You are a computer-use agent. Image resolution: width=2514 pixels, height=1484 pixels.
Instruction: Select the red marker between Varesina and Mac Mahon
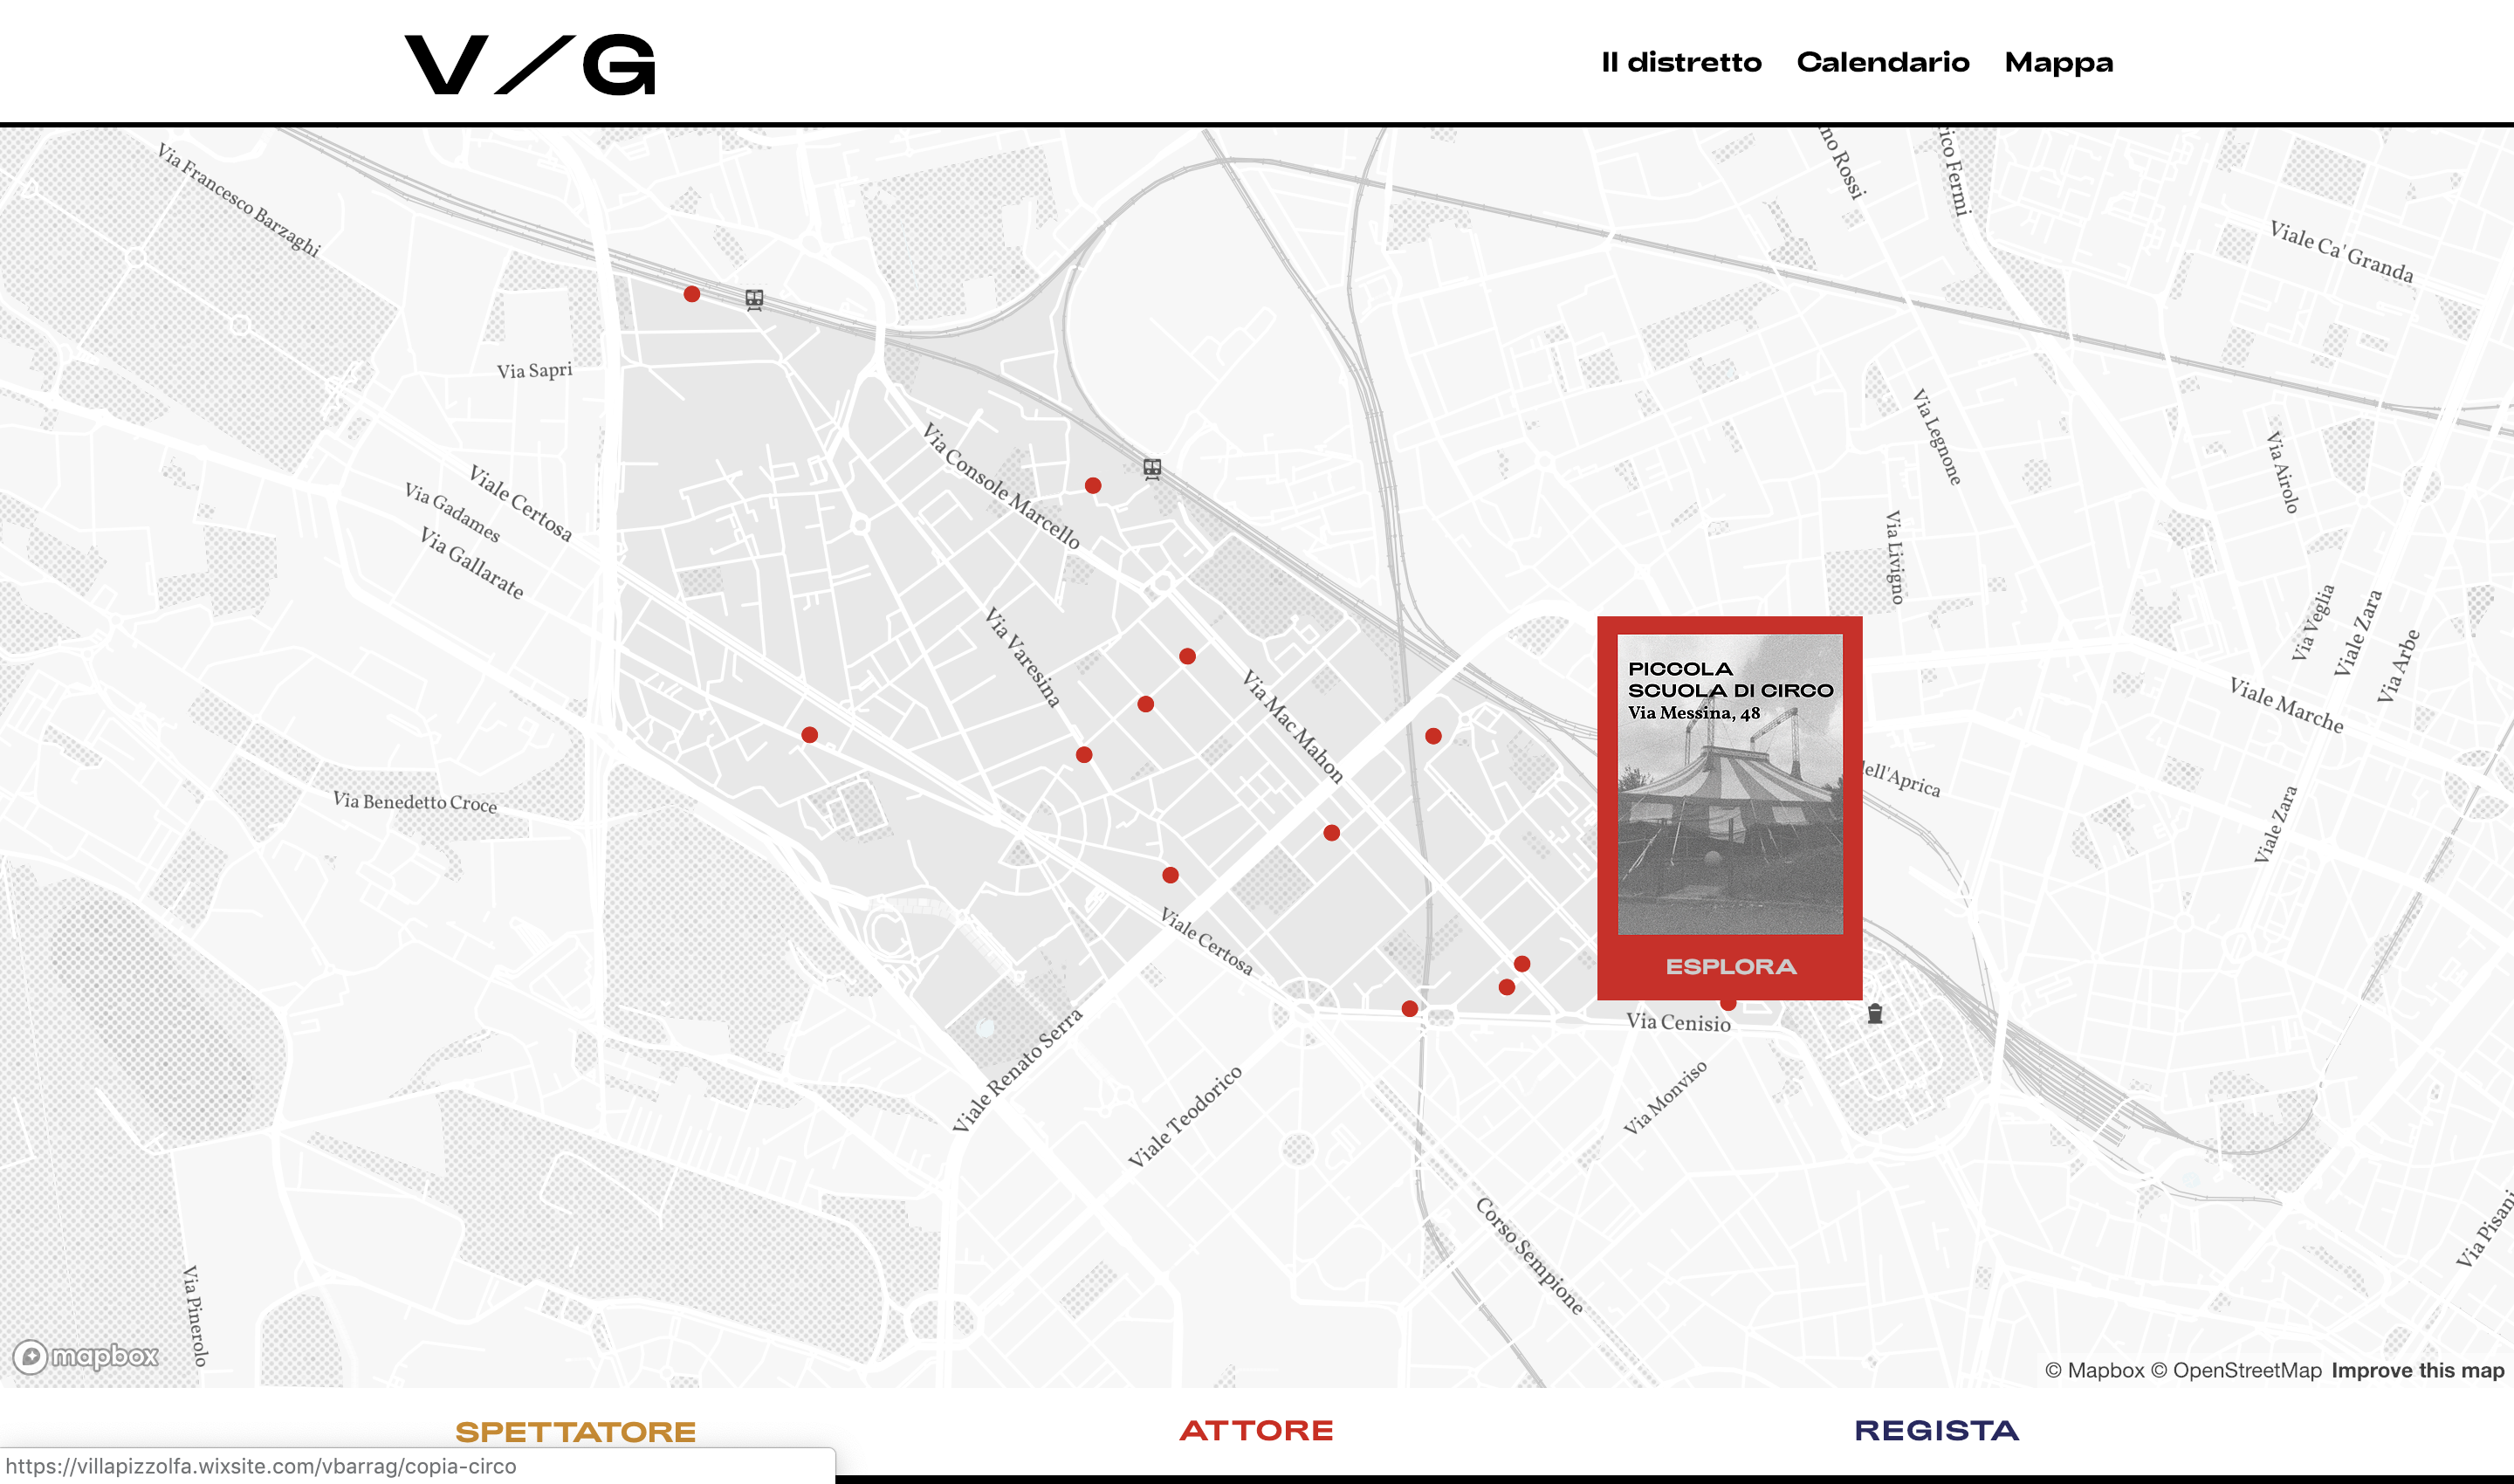point(1146,704)
